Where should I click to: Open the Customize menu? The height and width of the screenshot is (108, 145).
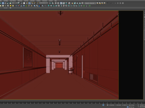click(32, 1)
